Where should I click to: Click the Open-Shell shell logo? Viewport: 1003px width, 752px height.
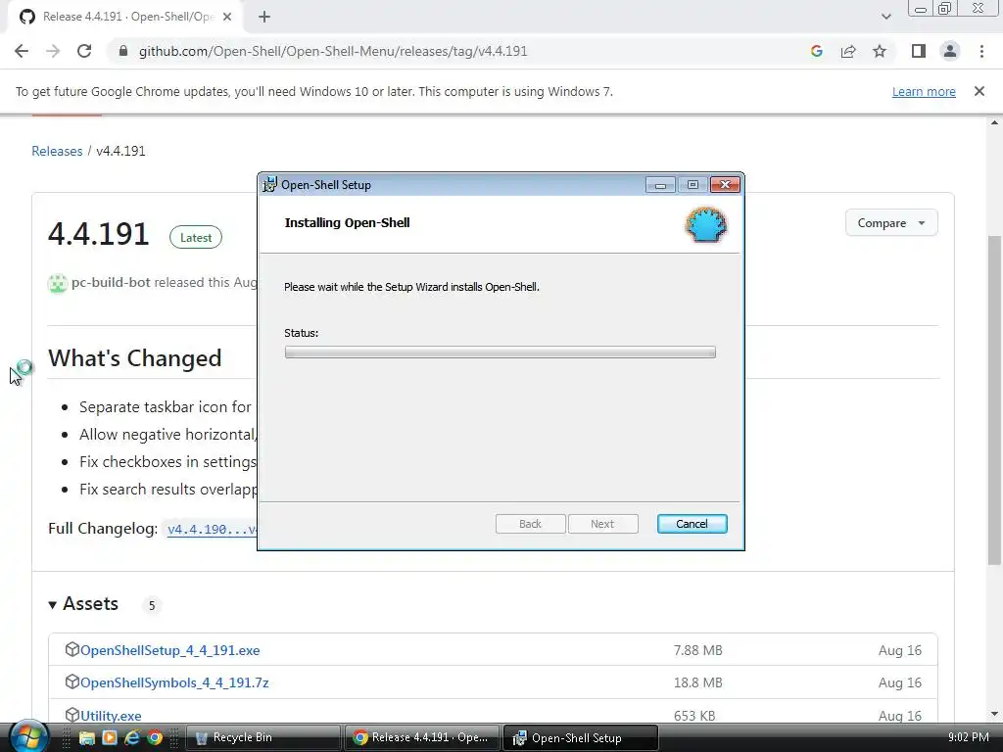[706, 224]
